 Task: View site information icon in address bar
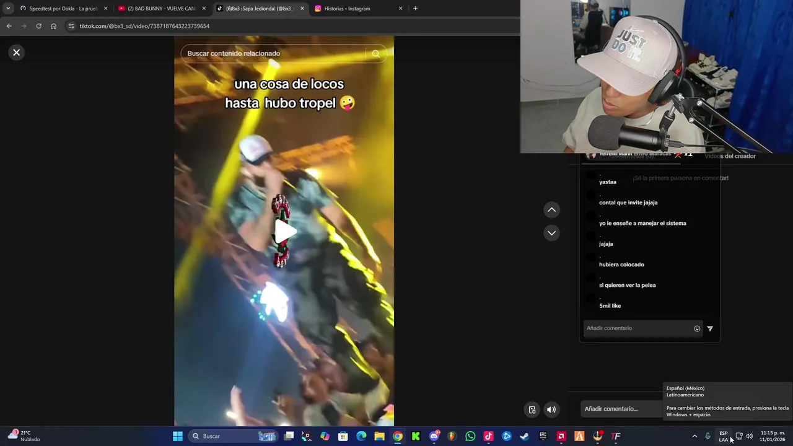[71, 26]
